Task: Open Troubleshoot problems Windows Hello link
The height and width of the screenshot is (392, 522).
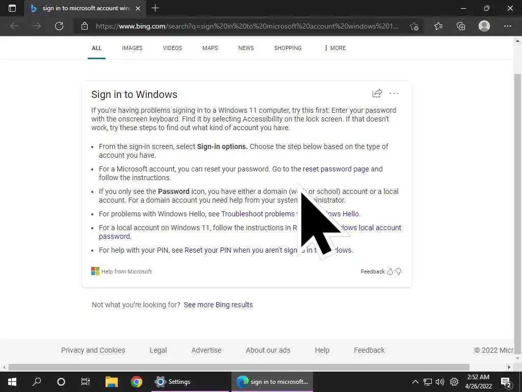Action: tap(291, 214)
